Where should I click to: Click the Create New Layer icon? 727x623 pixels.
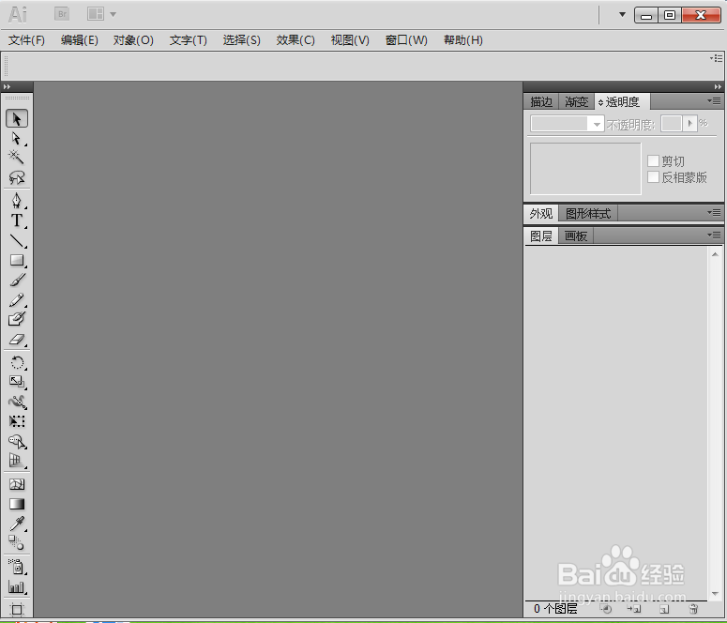coord(664,608)
